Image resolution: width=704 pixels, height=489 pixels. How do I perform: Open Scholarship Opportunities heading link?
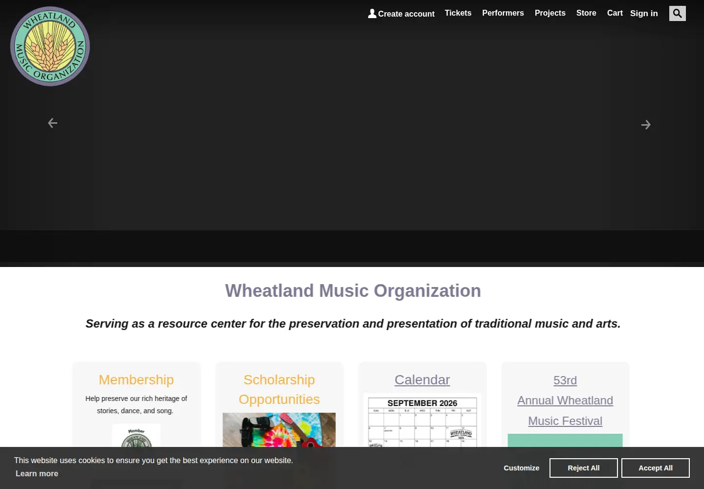pyautogui.click(x=279, y=390)
